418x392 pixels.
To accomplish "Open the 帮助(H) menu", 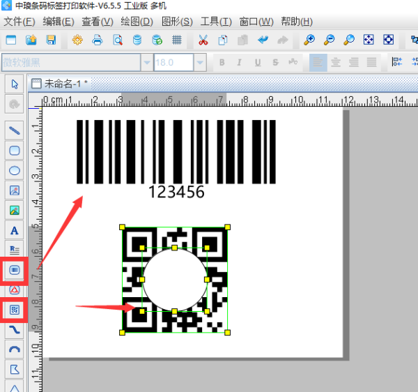I will [297, 22].
